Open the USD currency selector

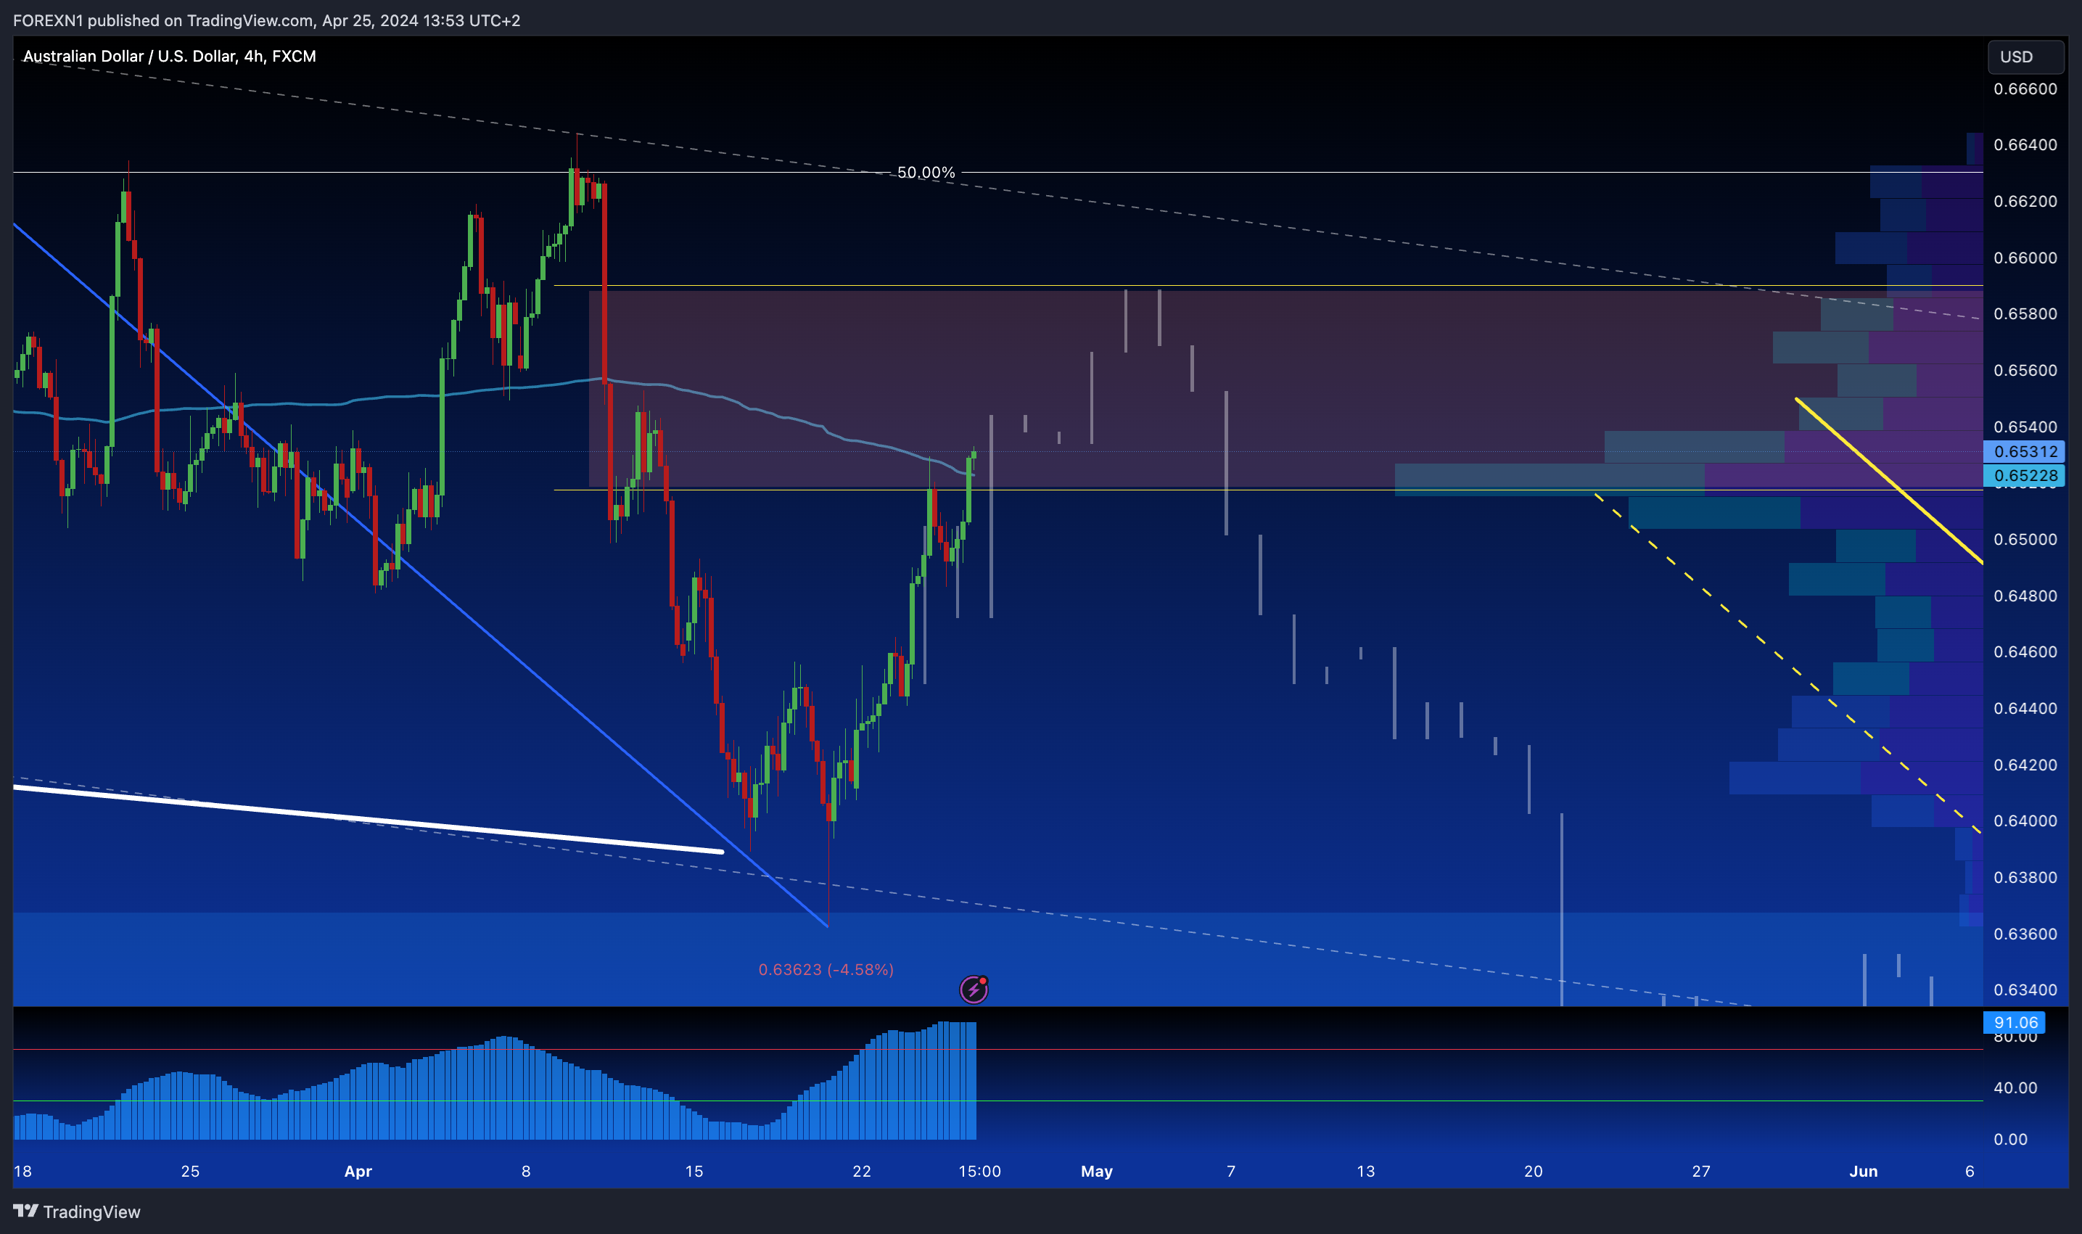[x=2025, y=57]
